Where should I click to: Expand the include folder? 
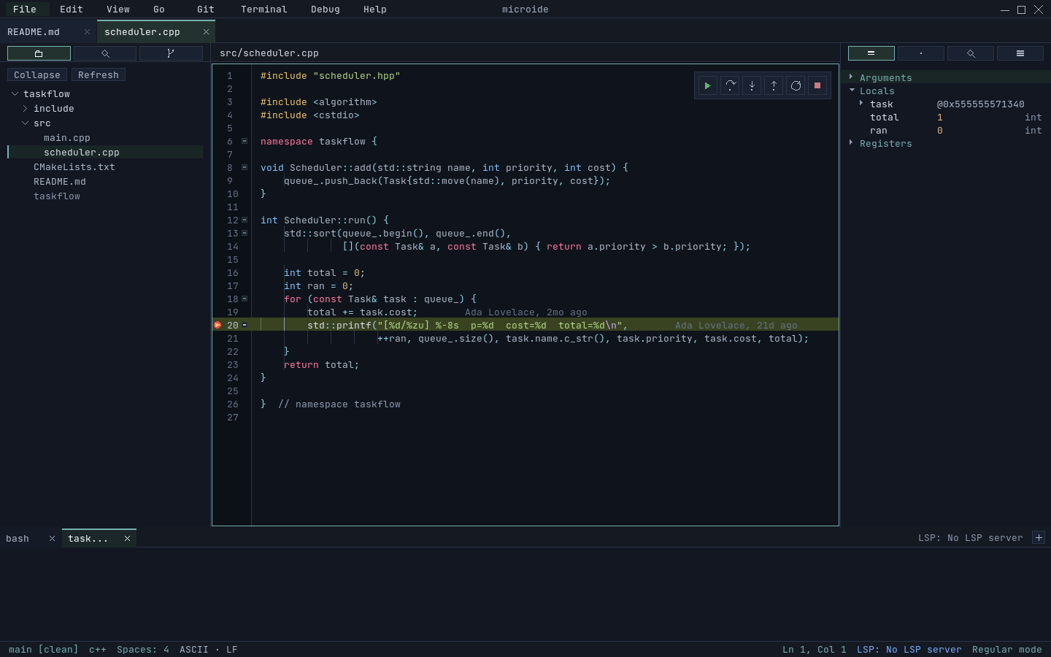(x=25, y=108)
